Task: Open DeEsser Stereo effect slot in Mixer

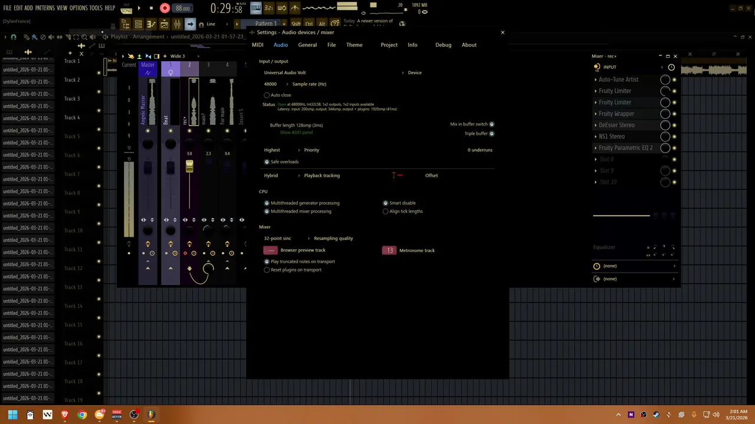Action: coord(616,125)
